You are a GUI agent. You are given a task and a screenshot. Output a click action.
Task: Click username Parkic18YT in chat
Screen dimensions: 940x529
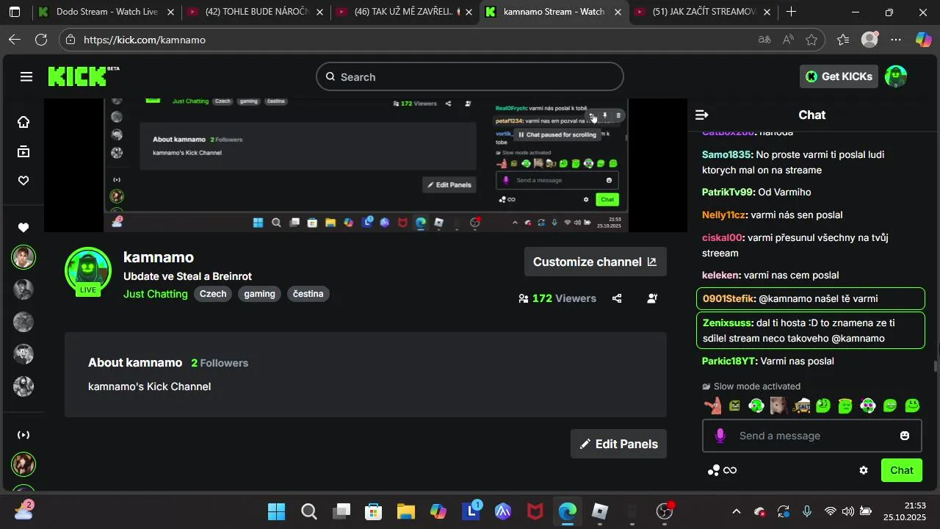coord(728,361)
